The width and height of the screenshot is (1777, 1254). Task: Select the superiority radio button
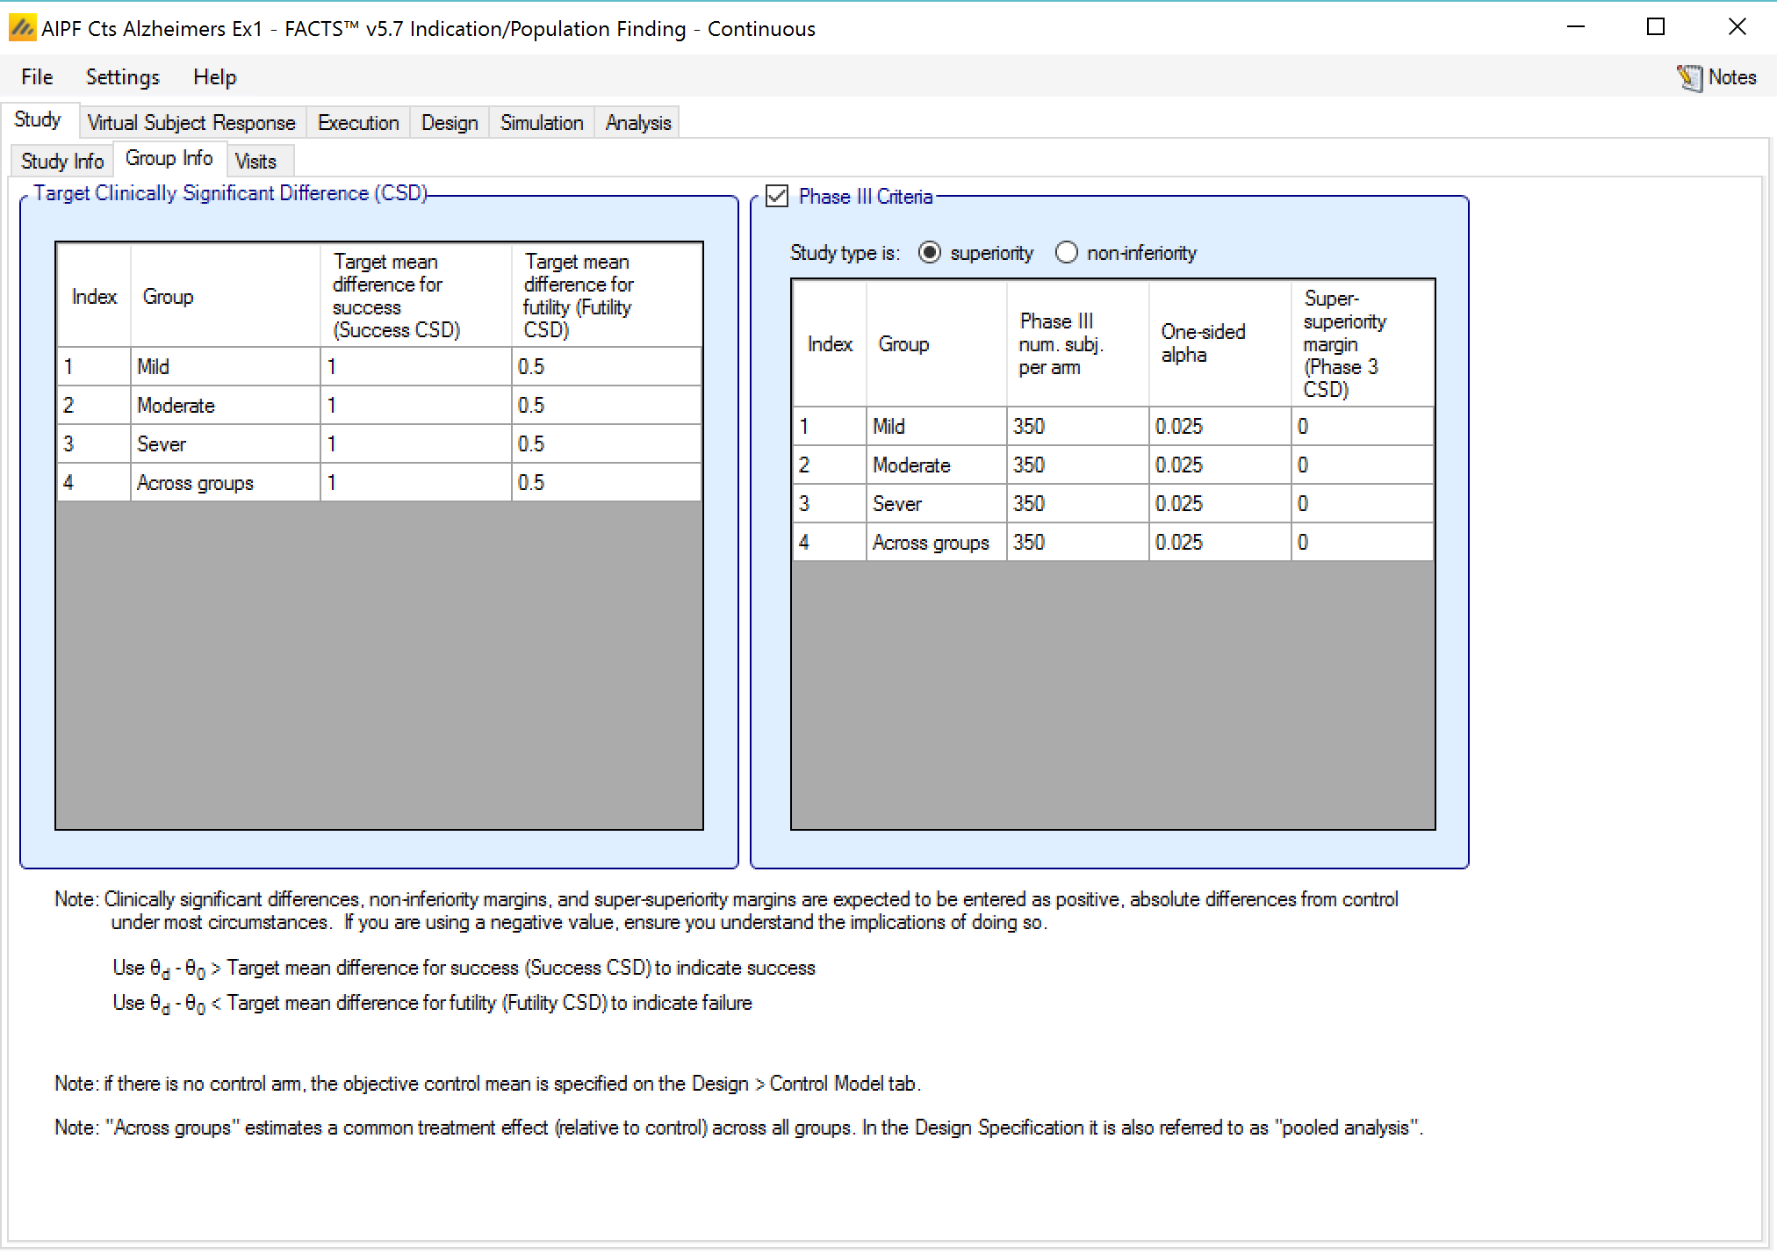(x=930, y=253)
